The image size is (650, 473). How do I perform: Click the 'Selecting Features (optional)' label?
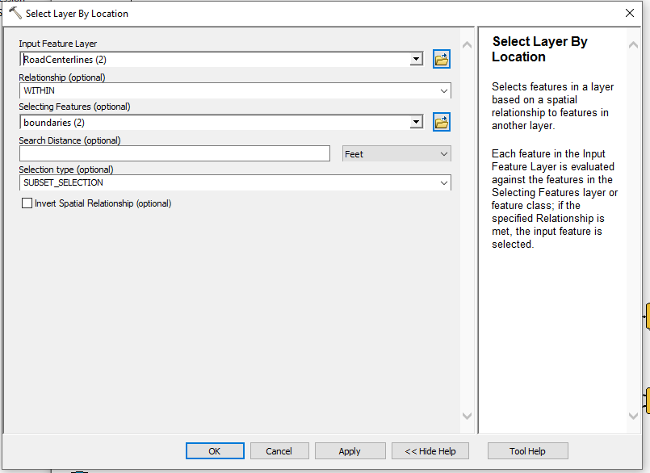tap(74, 107)
